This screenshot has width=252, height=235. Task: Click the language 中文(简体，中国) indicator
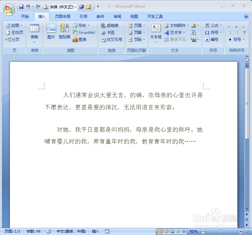[x=71, y=231]
